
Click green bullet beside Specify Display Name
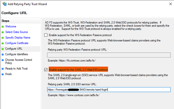pos(3,38)
